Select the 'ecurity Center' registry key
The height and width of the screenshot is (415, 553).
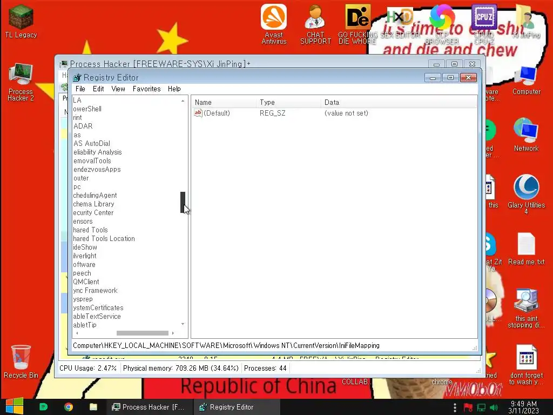coord(93,213)
